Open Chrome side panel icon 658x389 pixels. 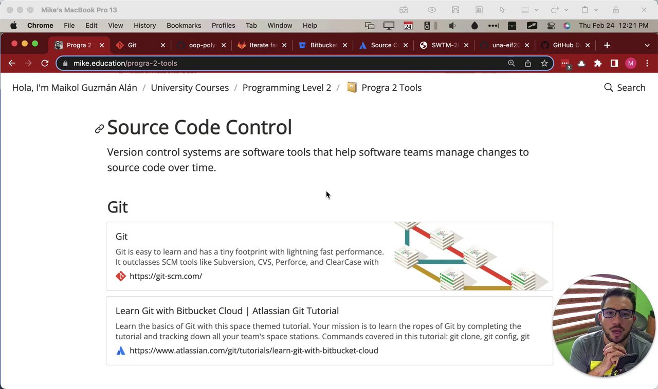point(614,63)
